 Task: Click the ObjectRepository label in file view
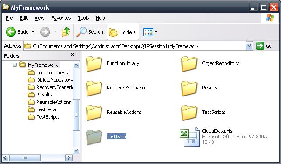220,63
